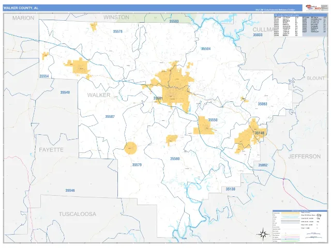Click the JEFFERSON county label

click(x=305, y=157)
